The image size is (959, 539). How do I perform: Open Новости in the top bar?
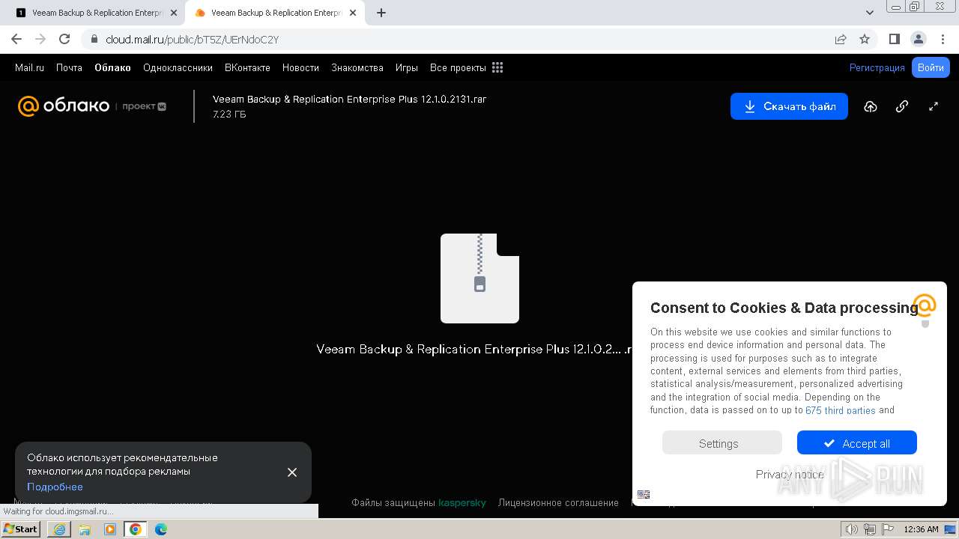pyautogui.click(x=300, y=67)
